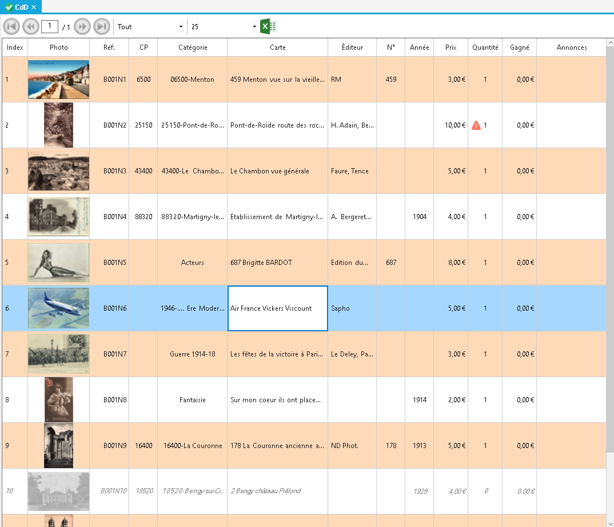Viewport: 614px width, 527px height.
Task: Click the page number input field
Action: click(50, 26)
